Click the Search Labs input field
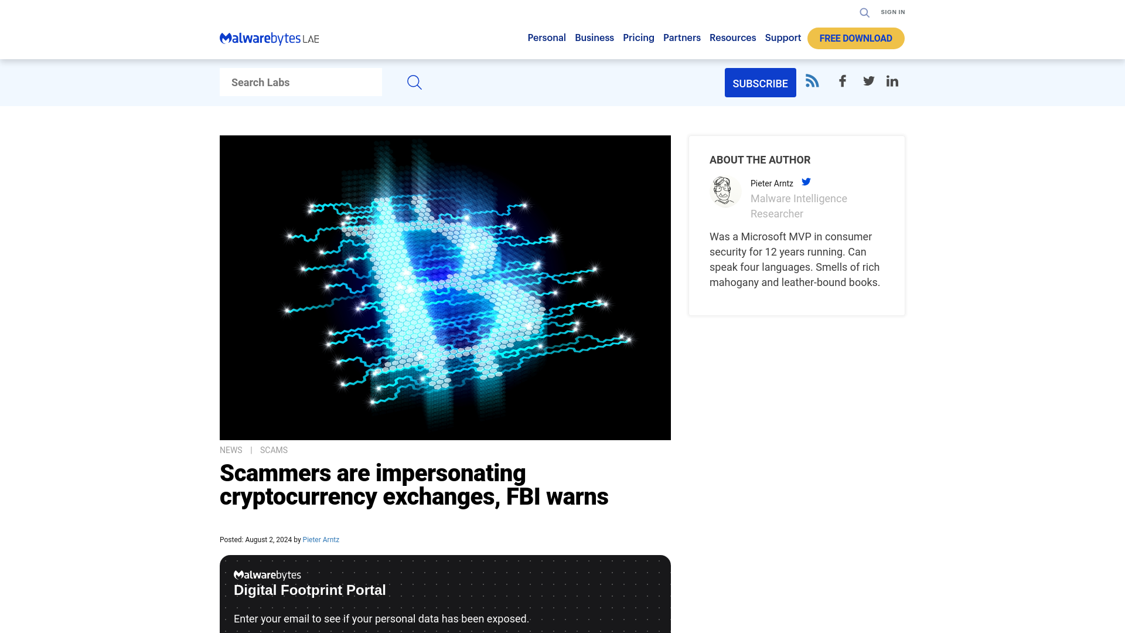 click(301, 82)
